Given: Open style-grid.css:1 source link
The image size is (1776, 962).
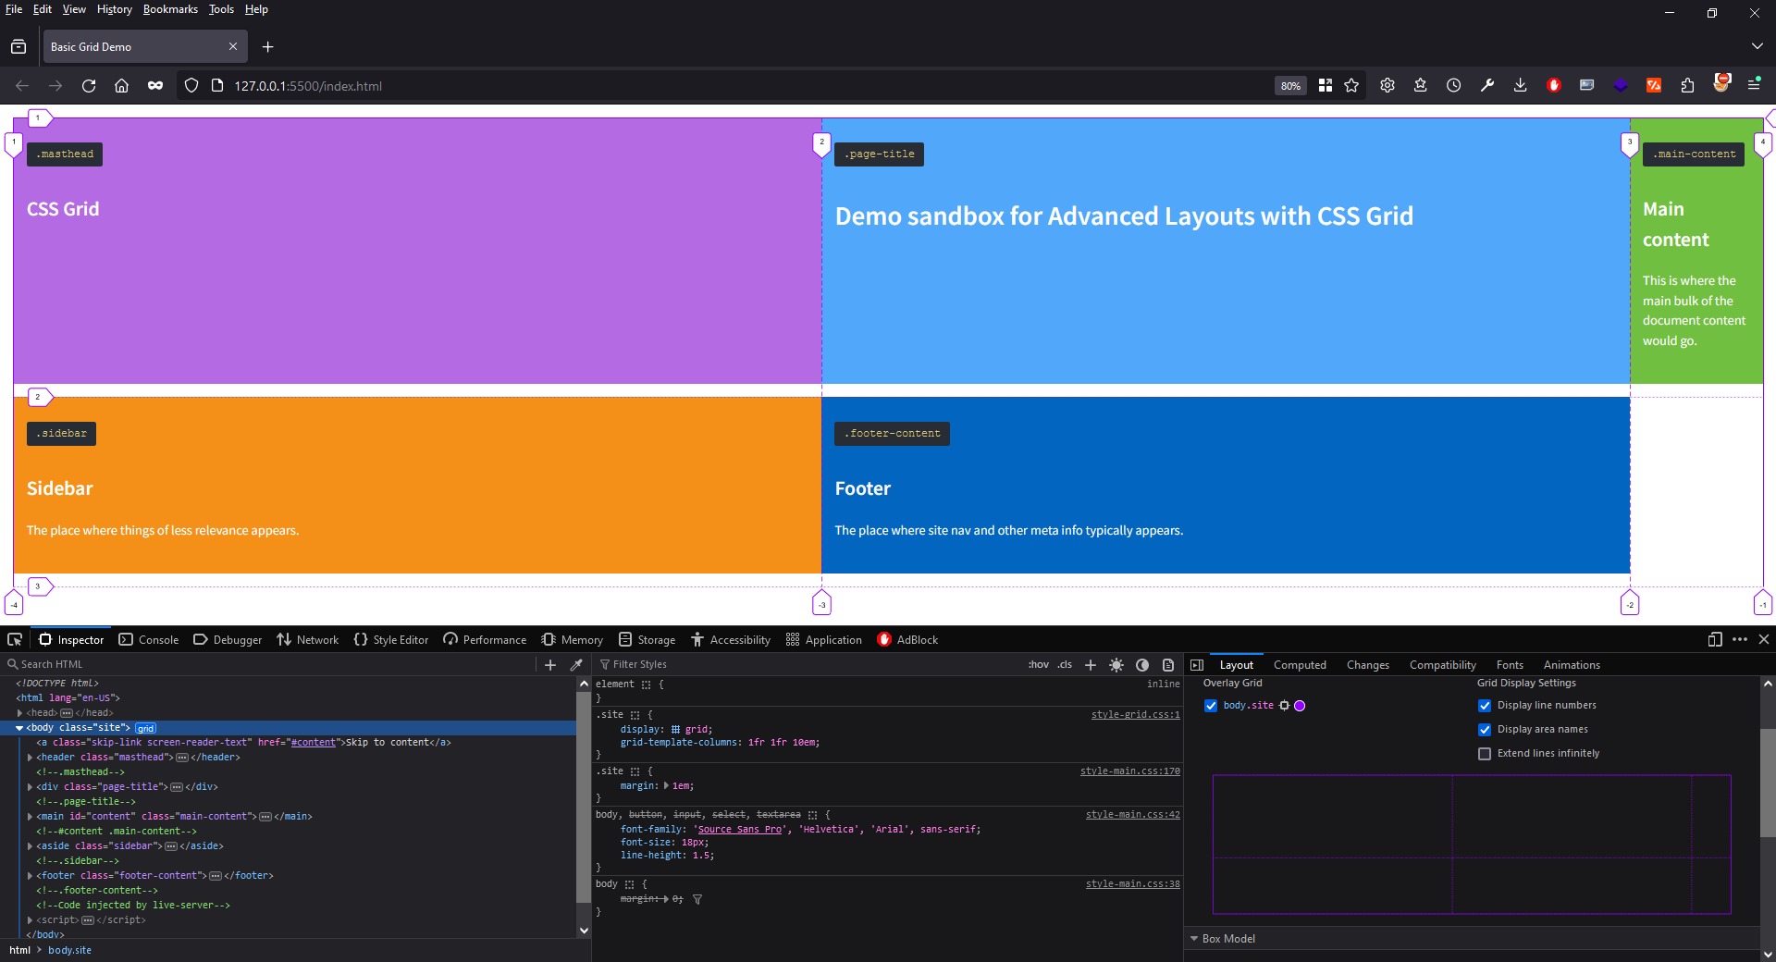Looking at the screenshot, I should click(1136, 715).
